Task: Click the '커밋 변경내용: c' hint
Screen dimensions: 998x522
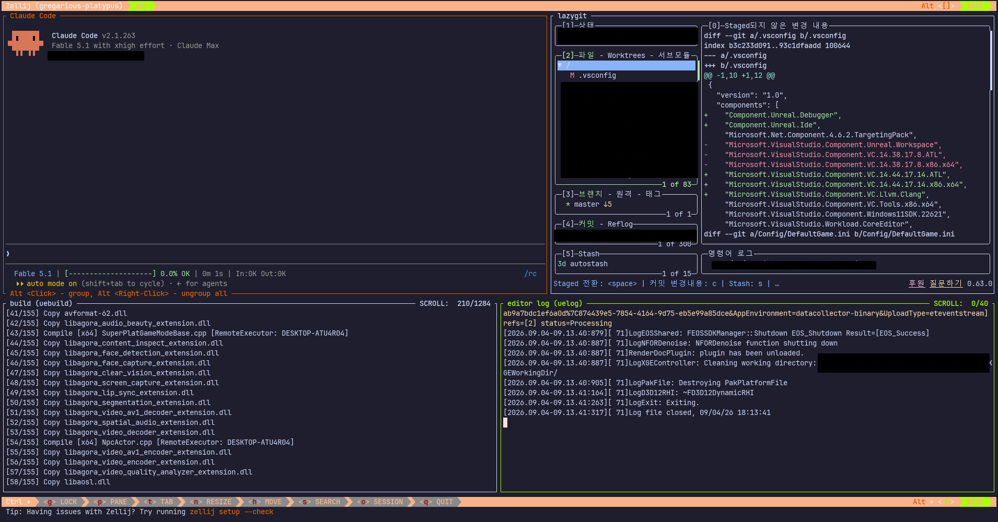Action: click(683, 284)
